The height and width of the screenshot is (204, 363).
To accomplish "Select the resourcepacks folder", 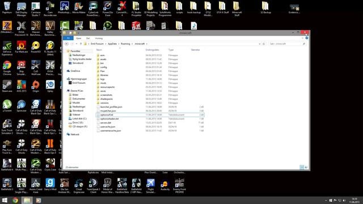I will pyautogui.click(x=107, y=87).
